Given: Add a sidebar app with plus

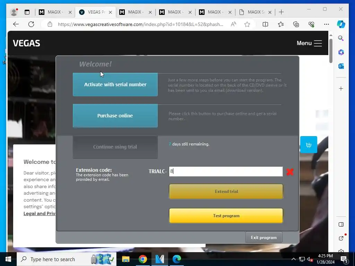Looking at the screenshot, I should pos(341,88).
